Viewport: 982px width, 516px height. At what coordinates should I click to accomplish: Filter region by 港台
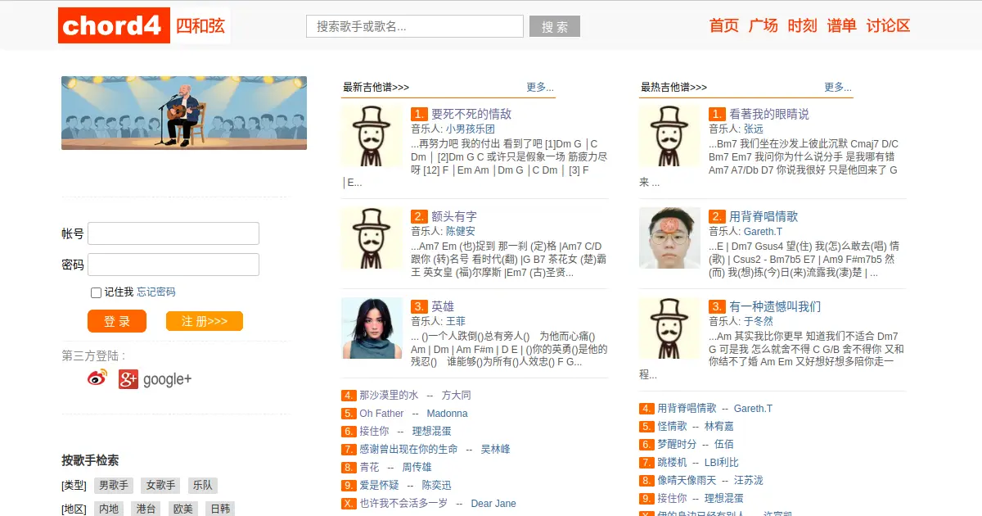click(x=146, y=509)
